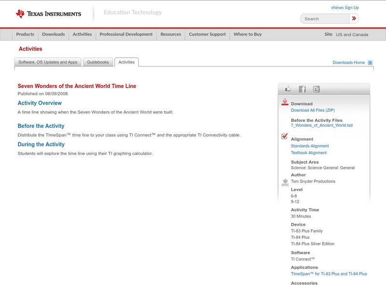This screenshot has height=285, width=386.
Task: Open the Site region selector US and Canada
Action: pyautogui.click(x=352, y=35)
